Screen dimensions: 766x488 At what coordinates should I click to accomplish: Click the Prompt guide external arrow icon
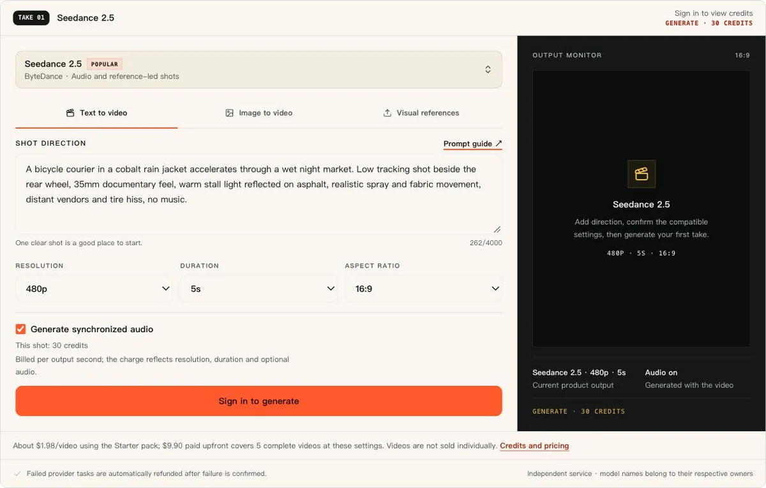(499, 144)
